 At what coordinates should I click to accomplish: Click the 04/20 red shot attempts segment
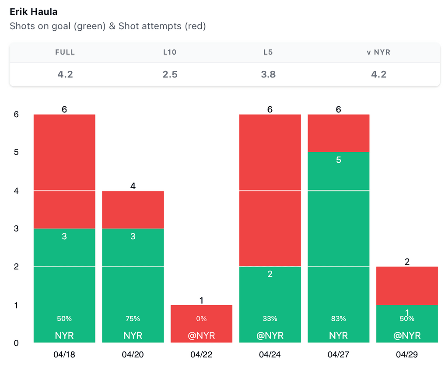[133, 210]
